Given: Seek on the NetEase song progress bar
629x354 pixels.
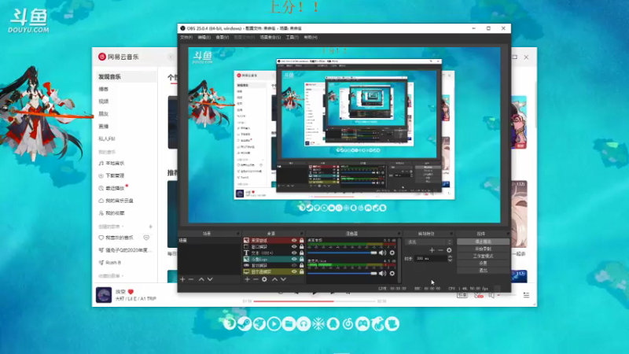Looking at the screenshot, I should (314, 301).
